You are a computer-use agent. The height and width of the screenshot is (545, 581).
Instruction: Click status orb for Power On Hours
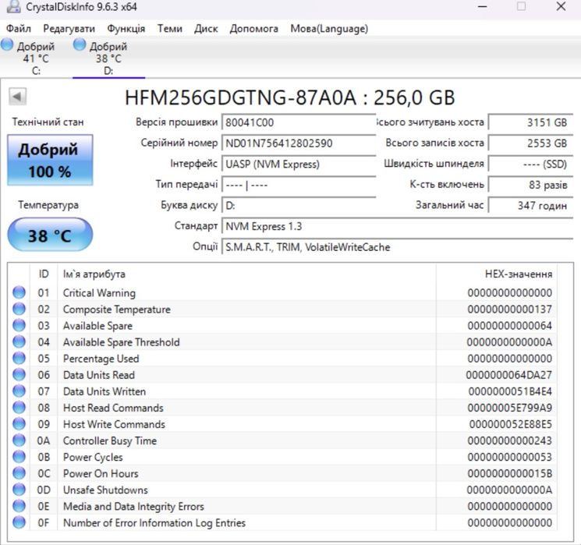pyautogui.click(x=19, y=473)
